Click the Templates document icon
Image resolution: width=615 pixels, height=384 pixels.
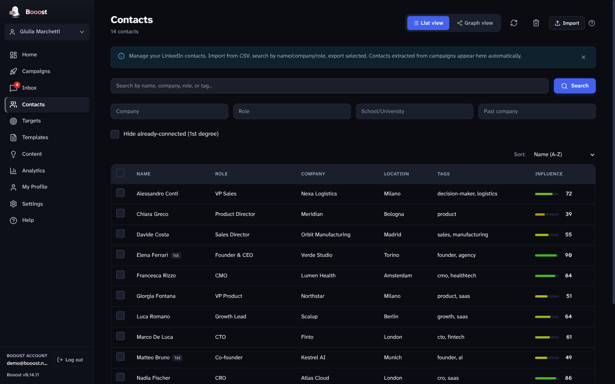click(13, 137)
